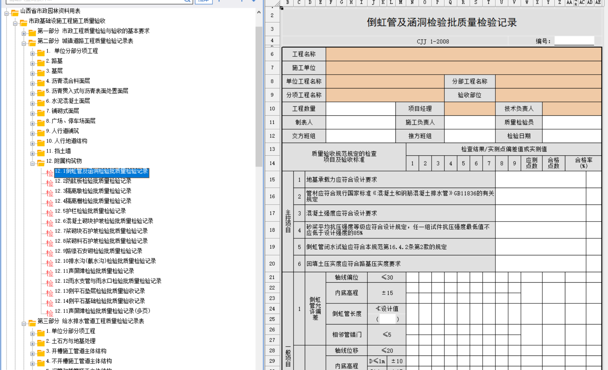Viewport: 608px width, 370px height.
Task: Click the 倒虹管长度 parentheses value field
Action: [x=387, y=319]
